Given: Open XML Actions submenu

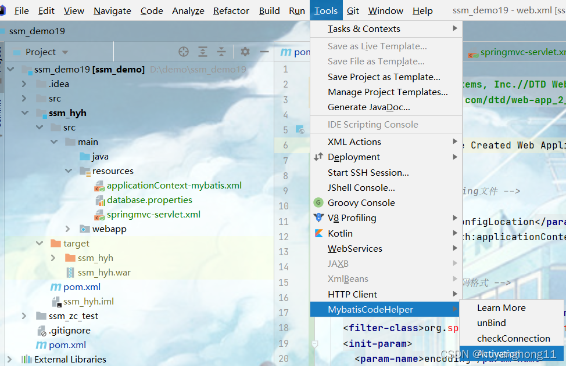Looking at the screenshot, I should 386,142.
